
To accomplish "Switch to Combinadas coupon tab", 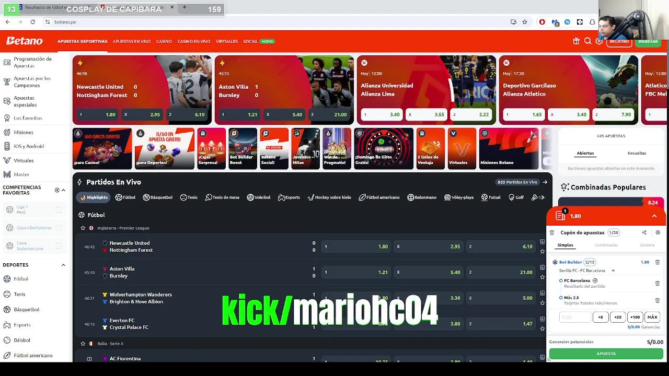I will [x=606, y=245].
